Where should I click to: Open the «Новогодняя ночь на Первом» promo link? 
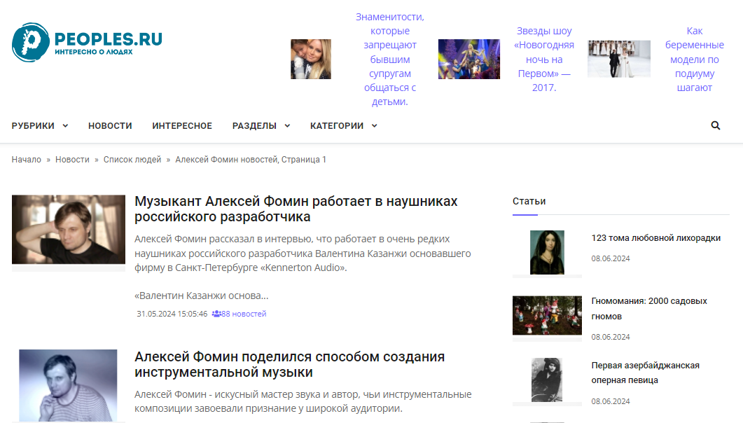coord(544,60)
